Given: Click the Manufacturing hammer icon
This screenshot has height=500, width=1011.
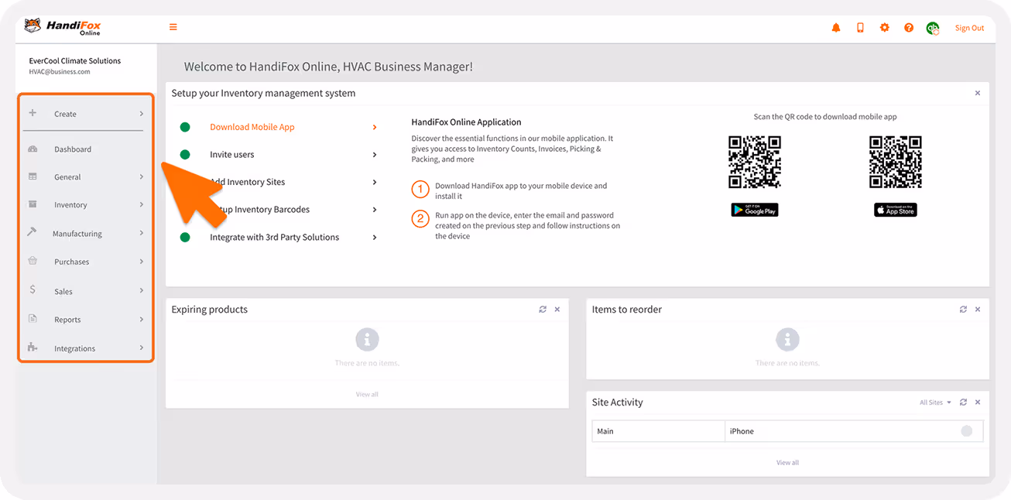Looking at the screenshot, I should click(33, 232).
